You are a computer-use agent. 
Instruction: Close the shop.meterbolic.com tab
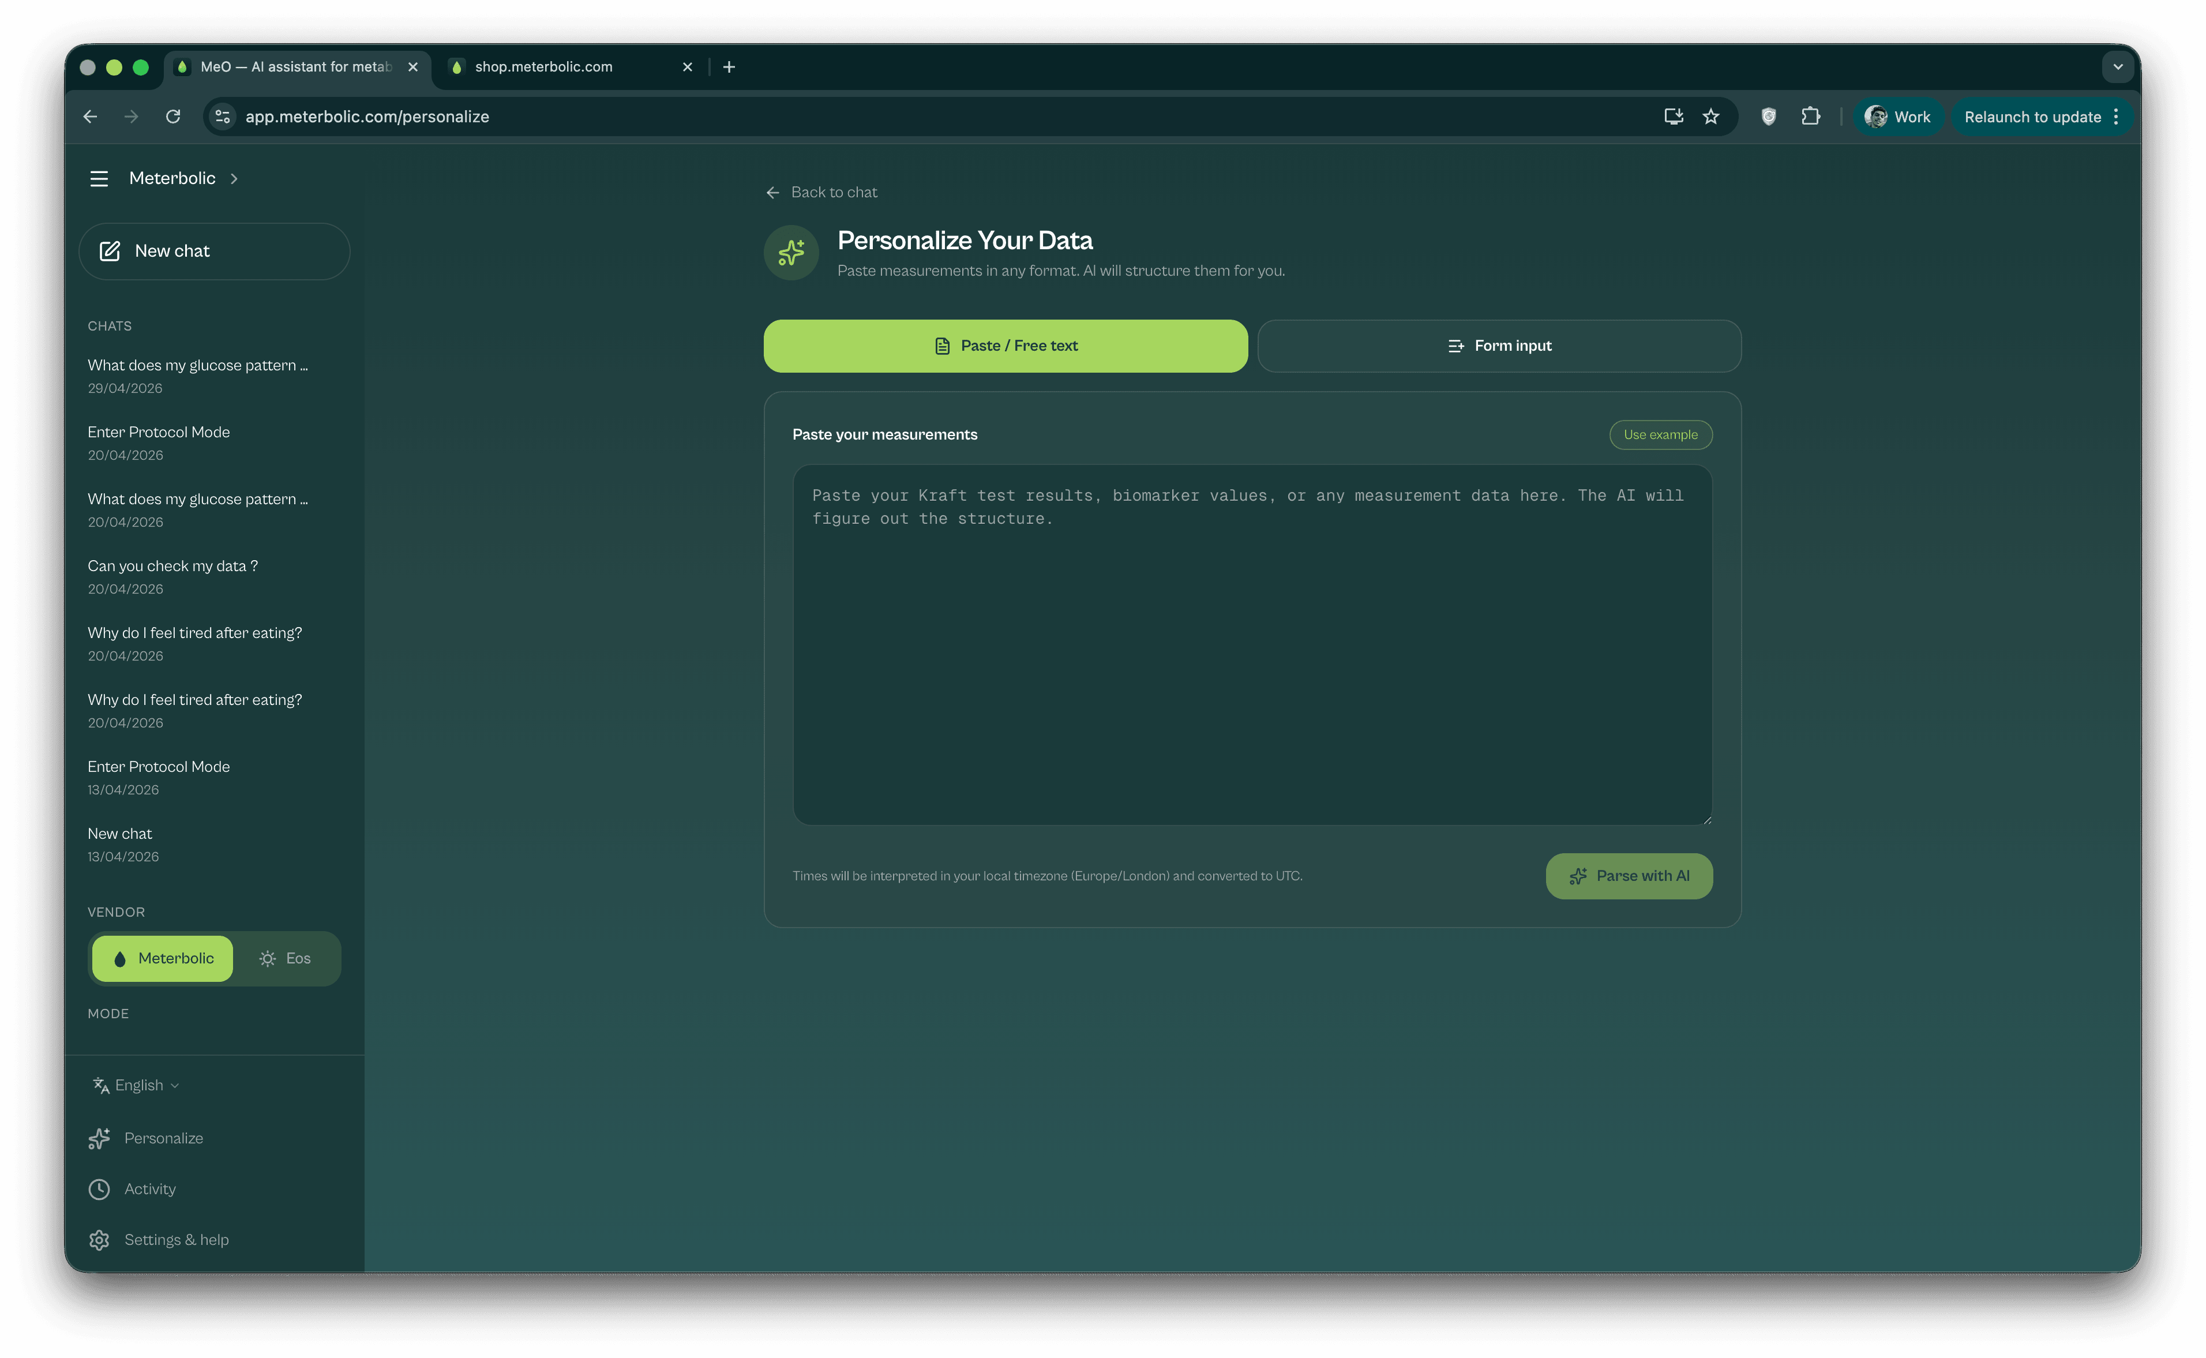[687, 66]
